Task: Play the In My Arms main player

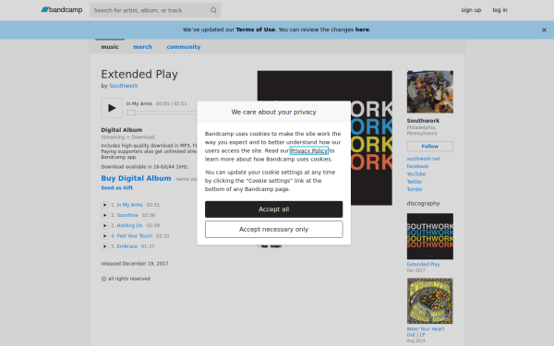Action: coord(112,108)
